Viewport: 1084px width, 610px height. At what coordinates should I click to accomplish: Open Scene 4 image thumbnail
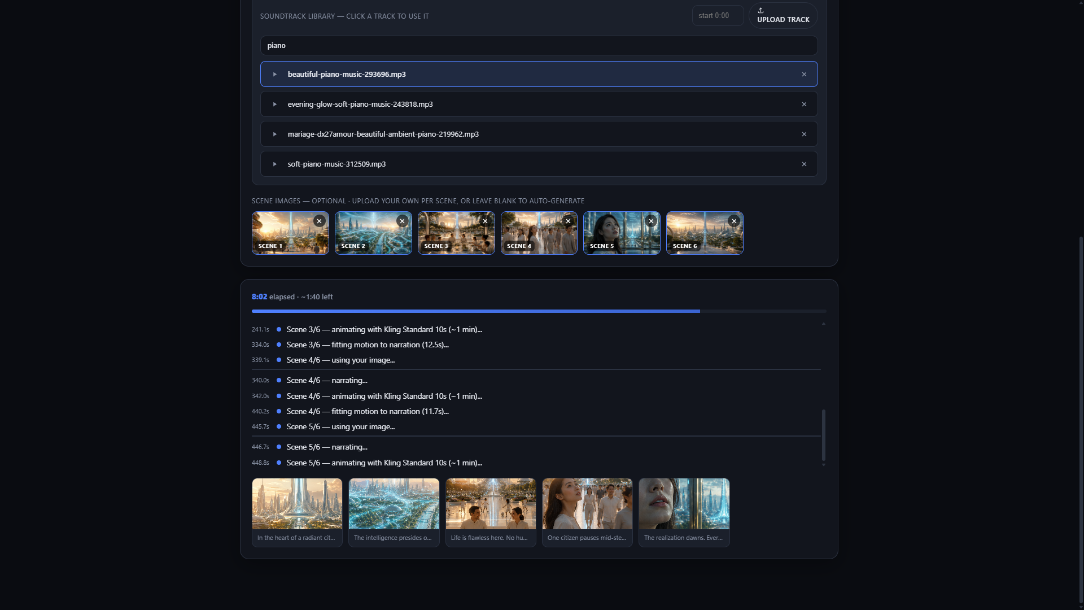539,233
